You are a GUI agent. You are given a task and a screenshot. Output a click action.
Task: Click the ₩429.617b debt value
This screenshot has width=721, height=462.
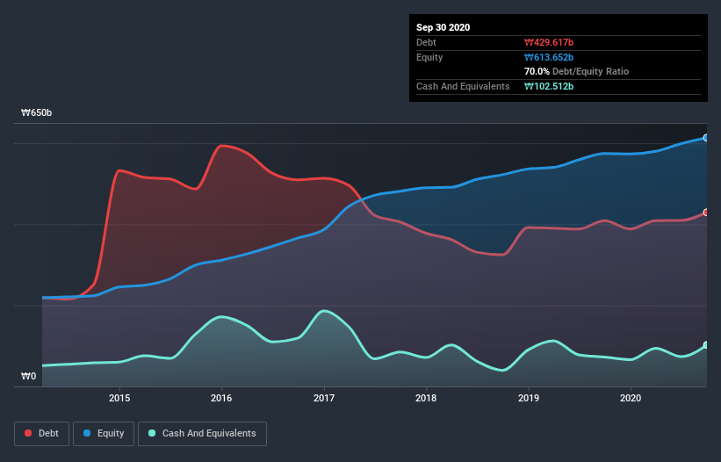(549, 42)
